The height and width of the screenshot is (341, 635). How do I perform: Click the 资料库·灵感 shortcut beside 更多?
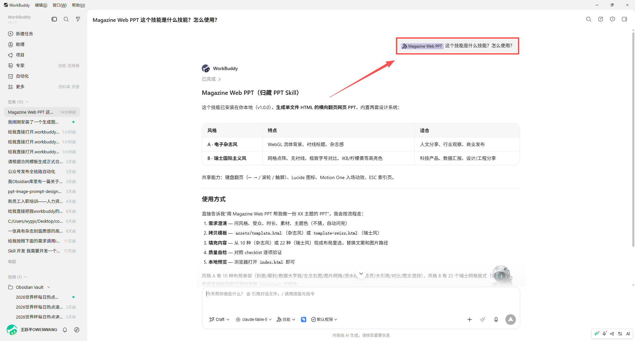point(69,87)
